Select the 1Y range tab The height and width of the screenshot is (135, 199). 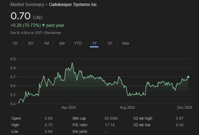click(94, 43)
